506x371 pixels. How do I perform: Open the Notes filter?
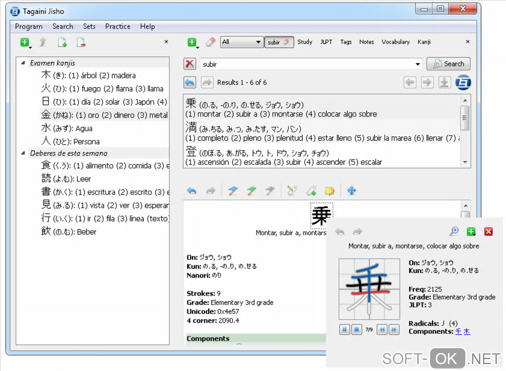point(366,42)
